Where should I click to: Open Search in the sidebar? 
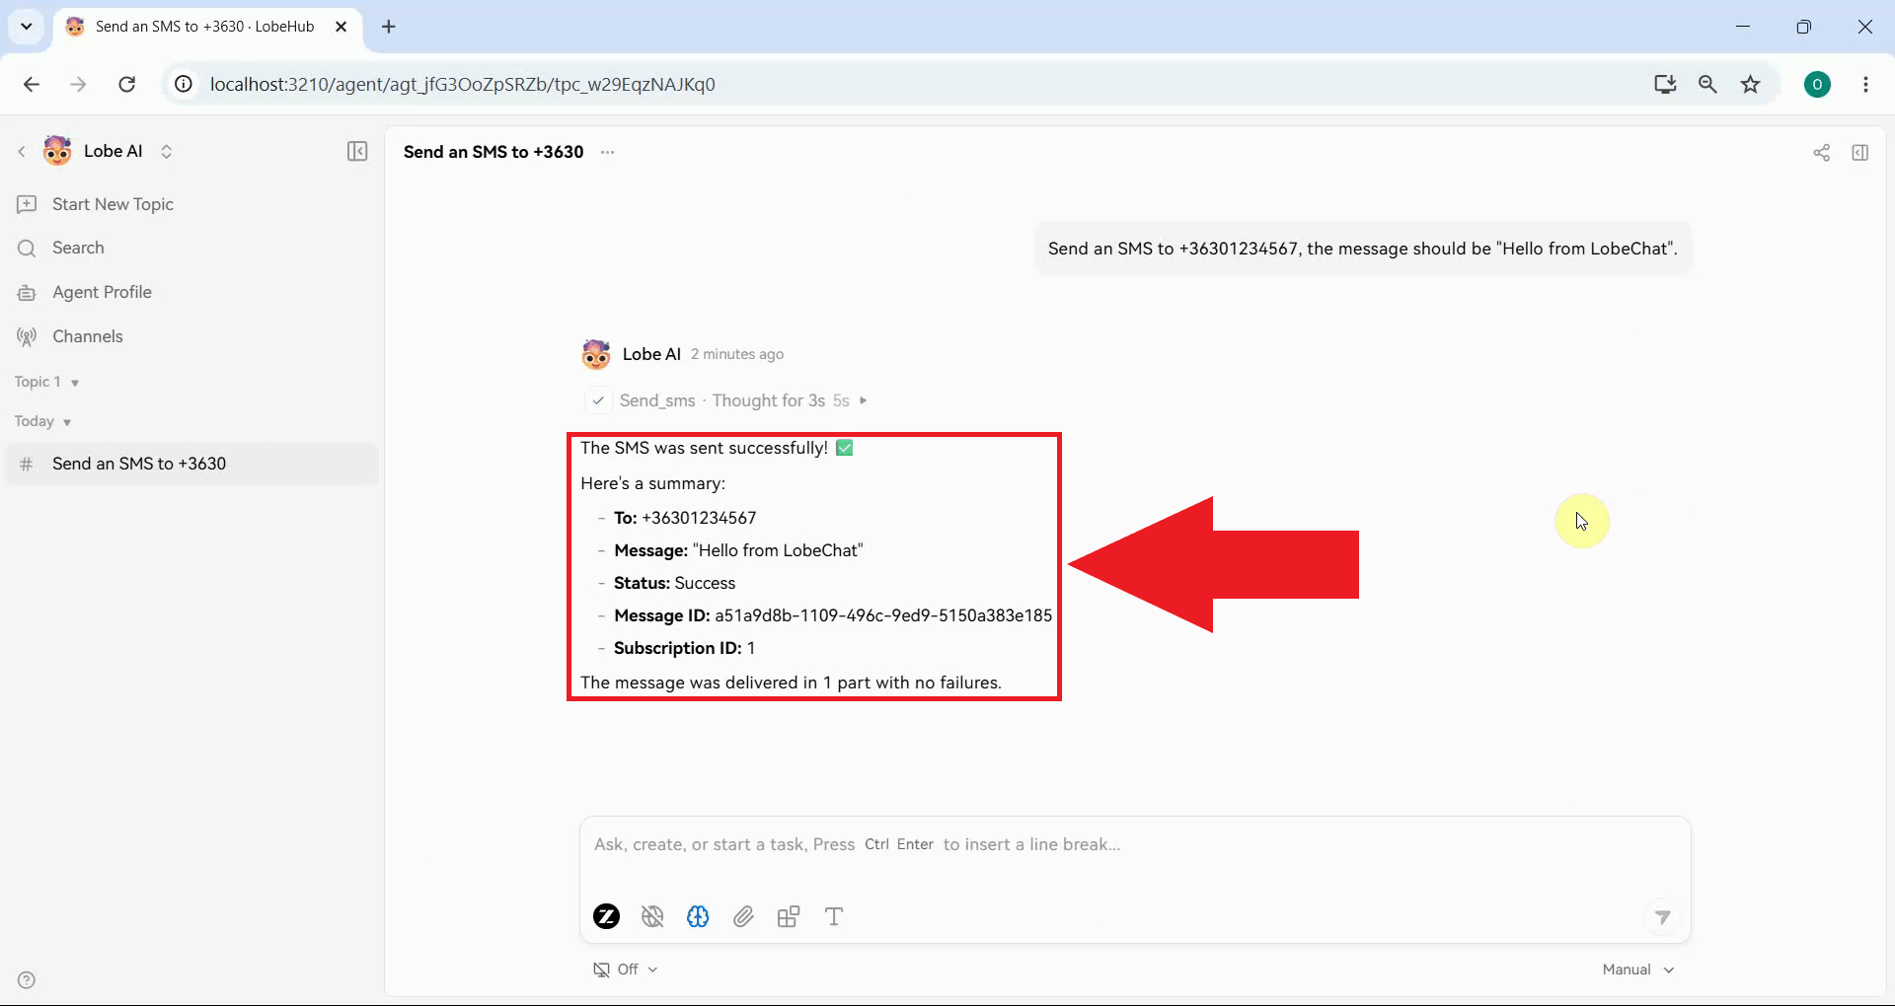coord(192,248)
